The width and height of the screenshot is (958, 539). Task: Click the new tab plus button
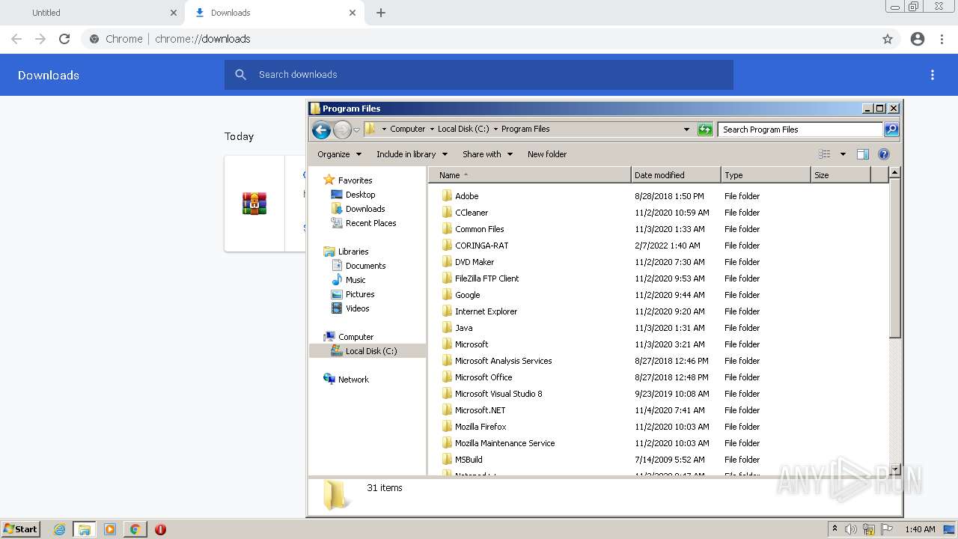[381, 13]
